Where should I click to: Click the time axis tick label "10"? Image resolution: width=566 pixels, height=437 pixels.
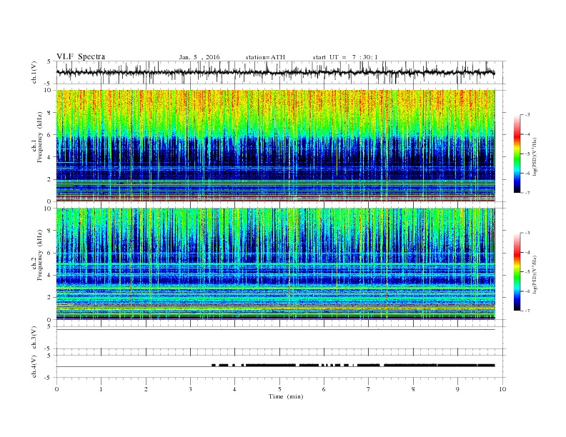[x=502, y=389]
